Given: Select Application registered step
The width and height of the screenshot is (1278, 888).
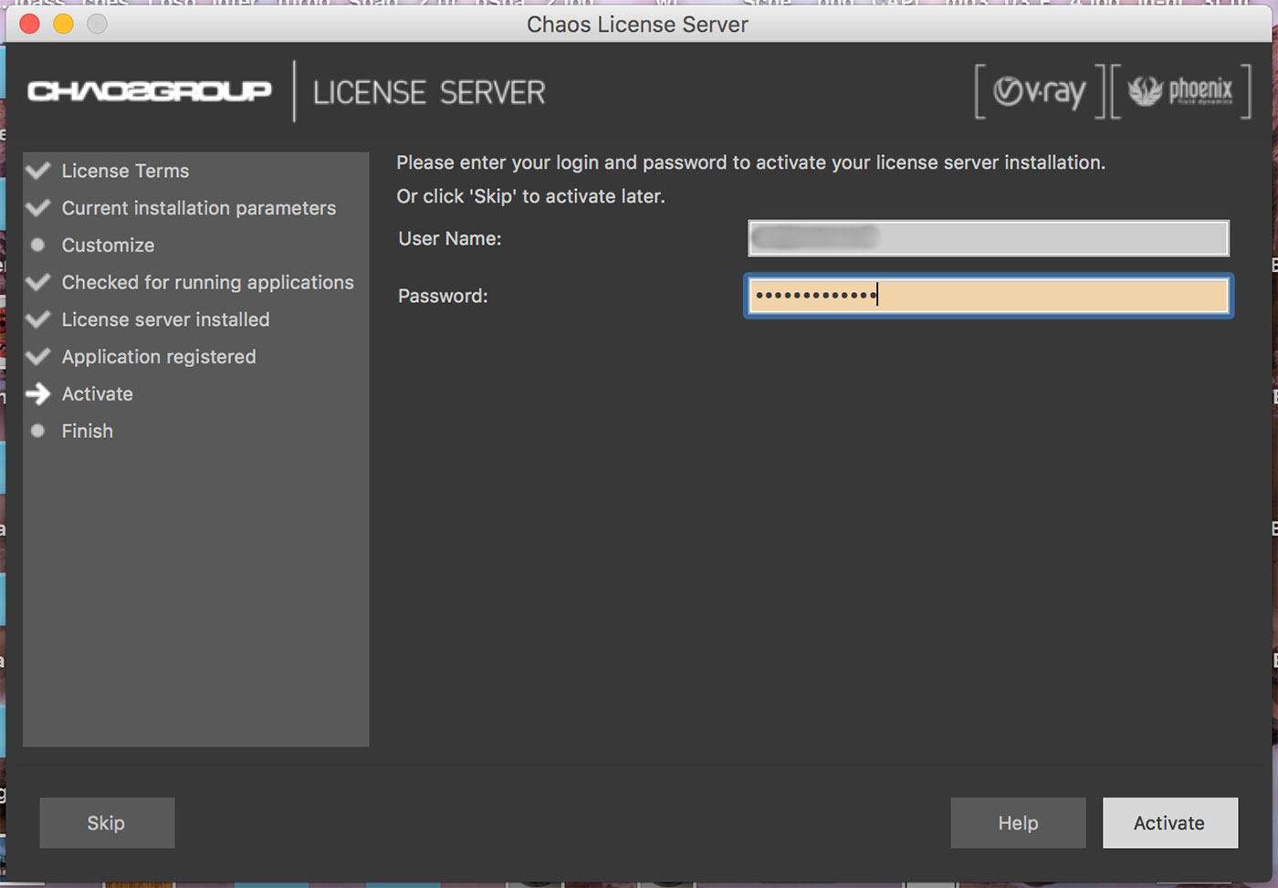Looking at the screenshot, I should (x=159, y=357).
